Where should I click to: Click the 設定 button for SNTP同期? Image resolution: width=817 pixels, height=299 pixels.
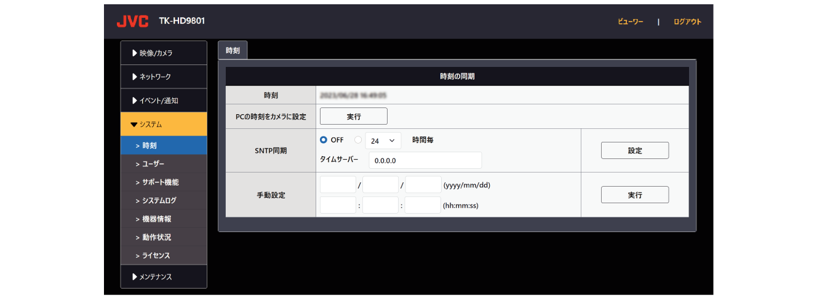[x=635, y=150]
